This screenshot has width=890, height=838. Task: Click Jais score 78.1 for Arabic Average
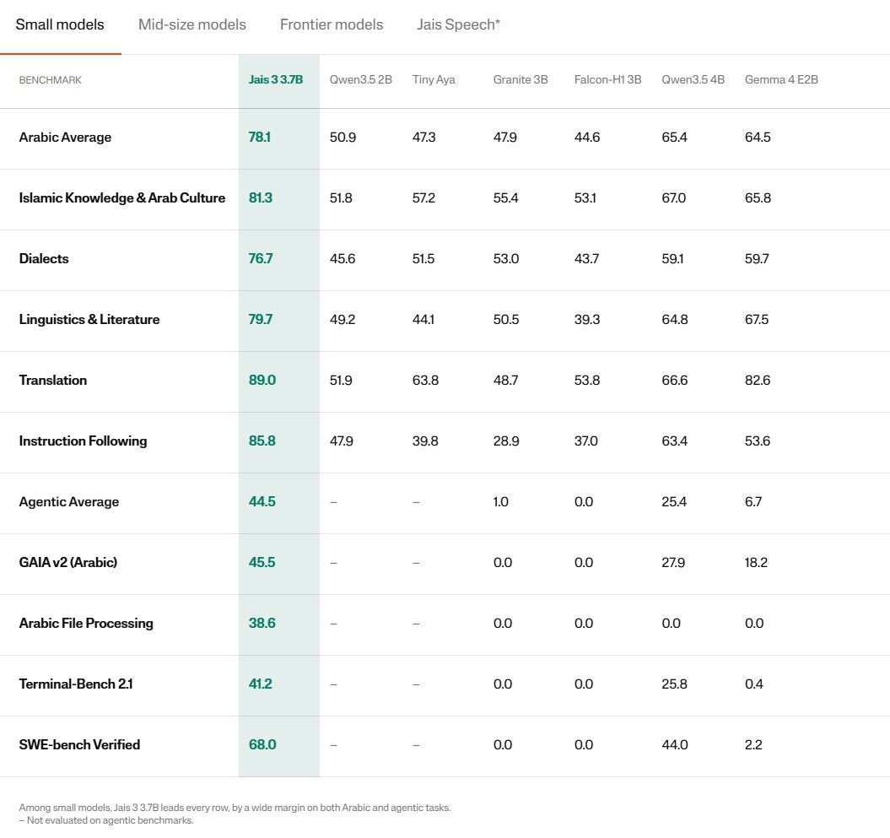259,137
